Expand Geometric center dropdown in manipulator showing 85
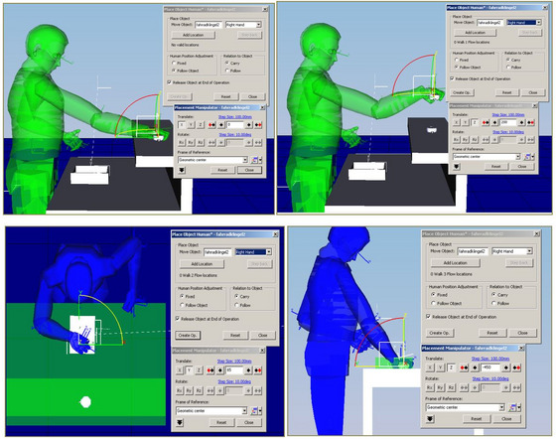 click(244, 410)
